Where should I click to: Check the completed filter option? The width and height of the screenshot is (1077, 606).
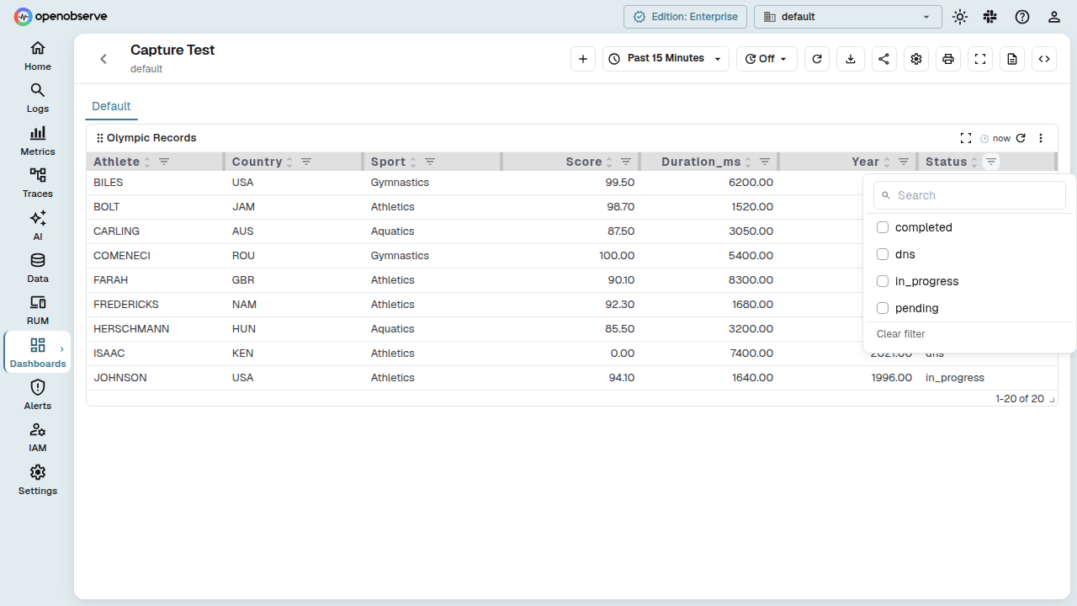[x=883, y=227]
